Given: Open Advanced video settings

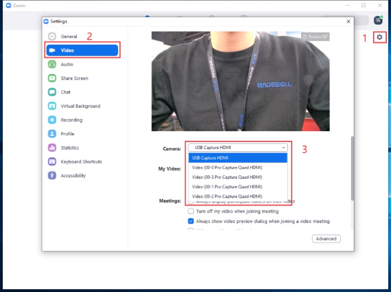Looking at the screenshot, I should tap(326, 239).
